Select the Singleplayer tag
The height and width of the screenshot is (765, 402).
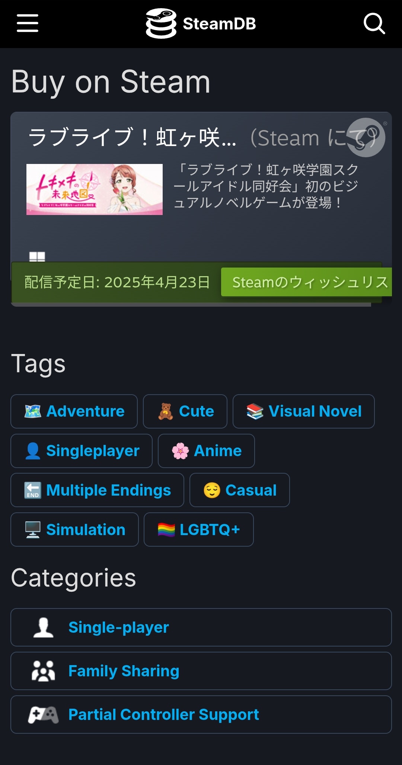82,451
